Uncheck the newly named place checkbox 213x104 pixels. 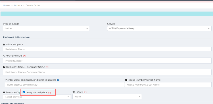click(24, 92)
